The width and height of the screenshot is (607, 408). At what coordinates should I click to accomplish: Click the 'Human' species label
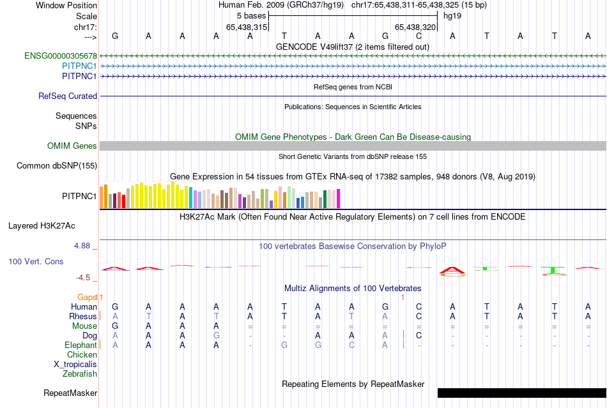pos(84,306)
